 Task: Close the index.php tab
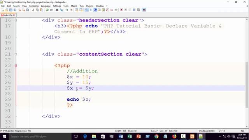pyautogui.click(x=14, y=15)
